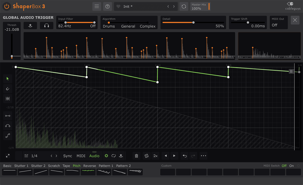Click the 2x curve multiply button
Viewport: 303px width, 185px height.
click(155, 156)
